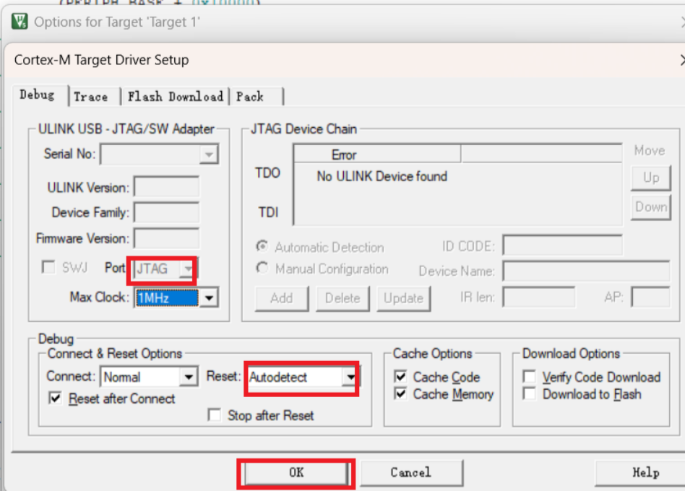Image resolution: width=685 pixels, height=491 pixels.
Task: Click the Error column header
Action: coord(377,155)
